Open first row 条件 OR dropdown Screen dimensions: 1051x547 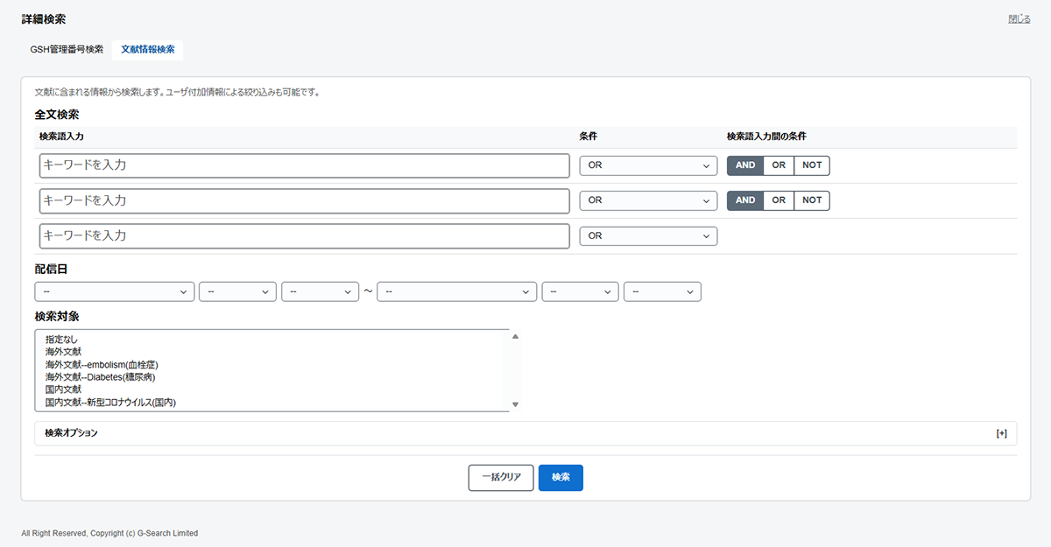pos(648,165)
